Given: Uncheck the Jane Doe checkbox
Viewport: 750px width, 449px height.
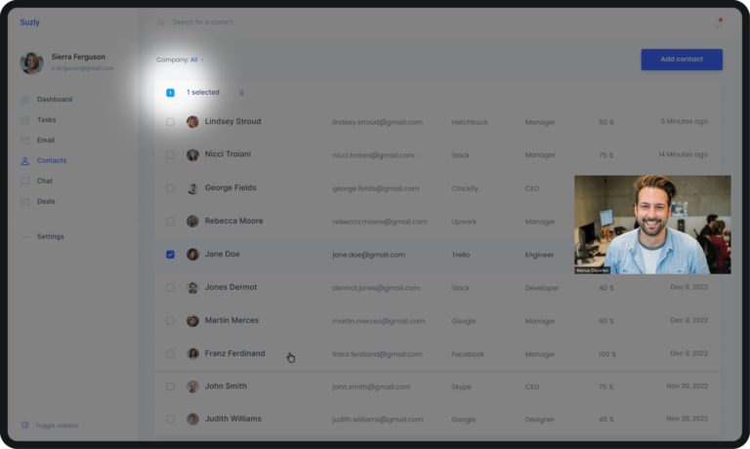Looking at the screenshot, I should click(170, 255).
